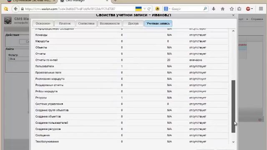267x150 pixels.
Task: Click the Создание групп объектов row label
Action: pos(52,110)
